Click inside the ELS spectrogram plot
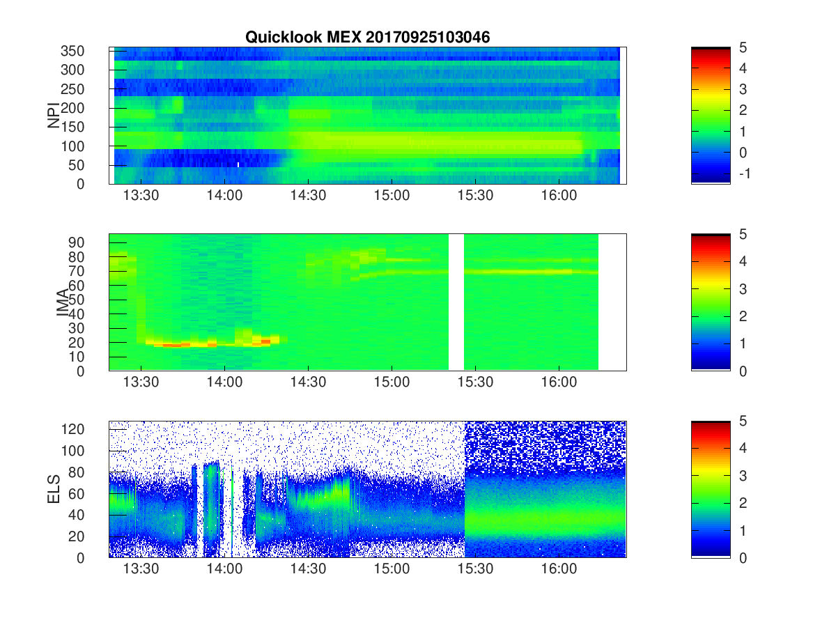 pos(367,489)
